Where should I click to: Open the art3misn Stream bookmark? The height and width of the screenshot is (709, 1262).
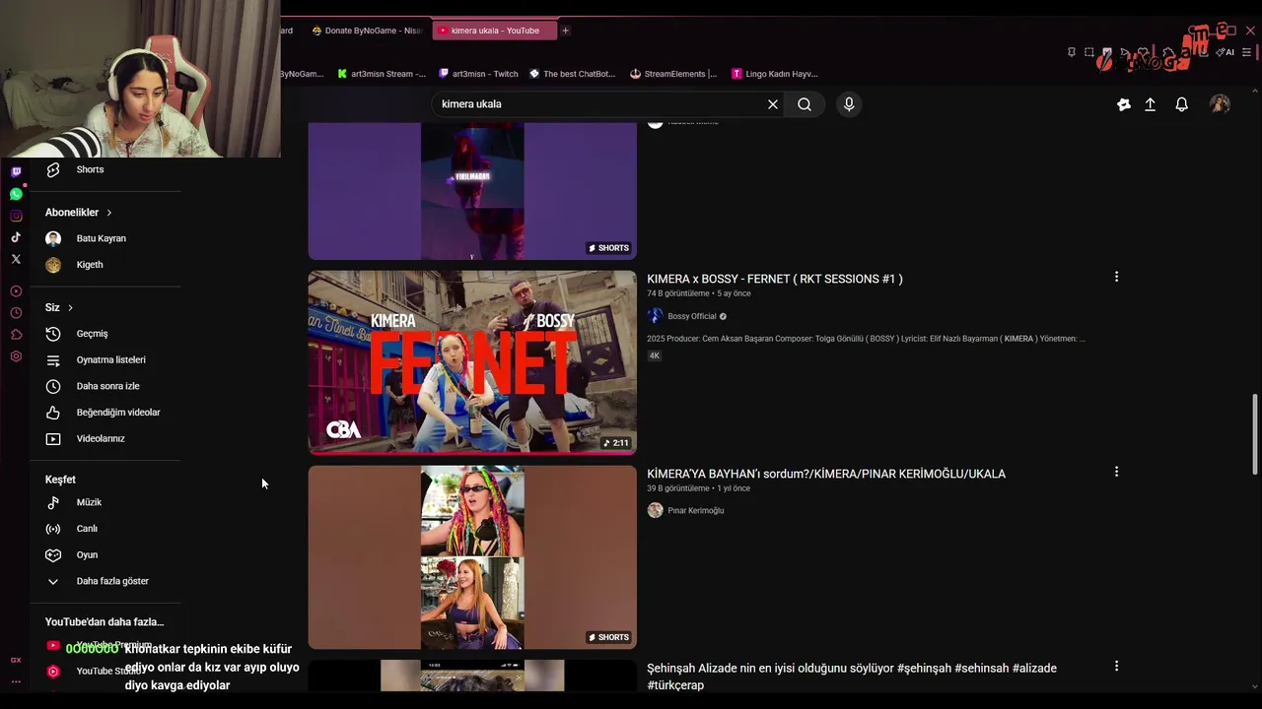coord(382,74)
